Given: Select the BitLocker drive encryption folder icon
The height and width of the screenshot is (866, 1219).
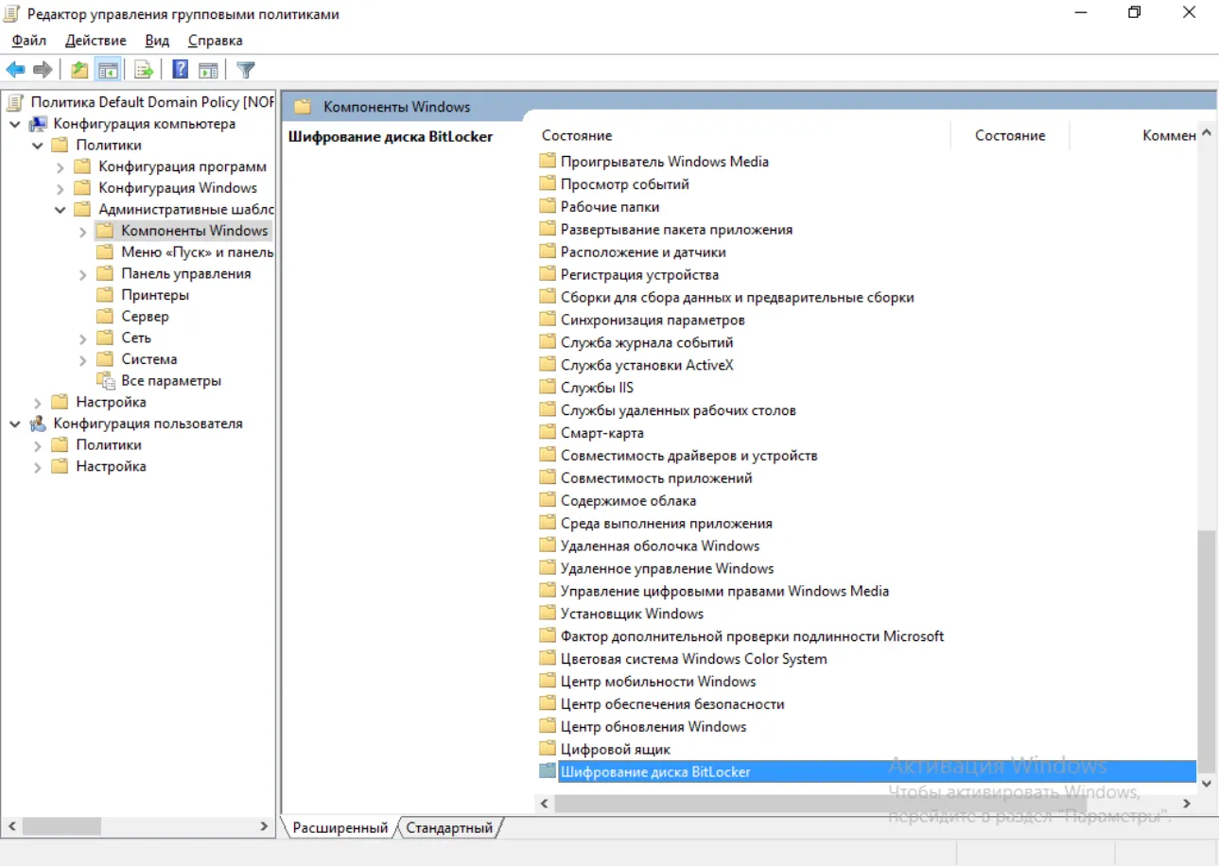Looking at the screenshot, I should coord(548,771).
